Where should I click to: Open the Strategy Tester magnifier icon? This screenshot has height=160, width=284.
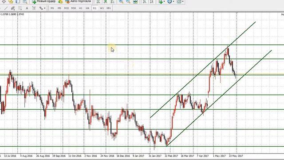pos(25,1)
